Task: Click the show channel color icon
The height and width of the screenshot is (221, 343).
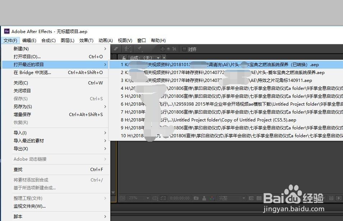Action: [x=212, y=198]
